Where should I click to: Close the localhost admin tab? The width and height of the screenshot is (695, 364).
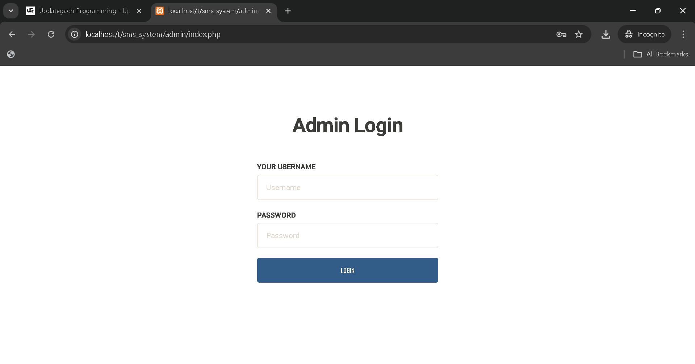click(x=268, y=11)
